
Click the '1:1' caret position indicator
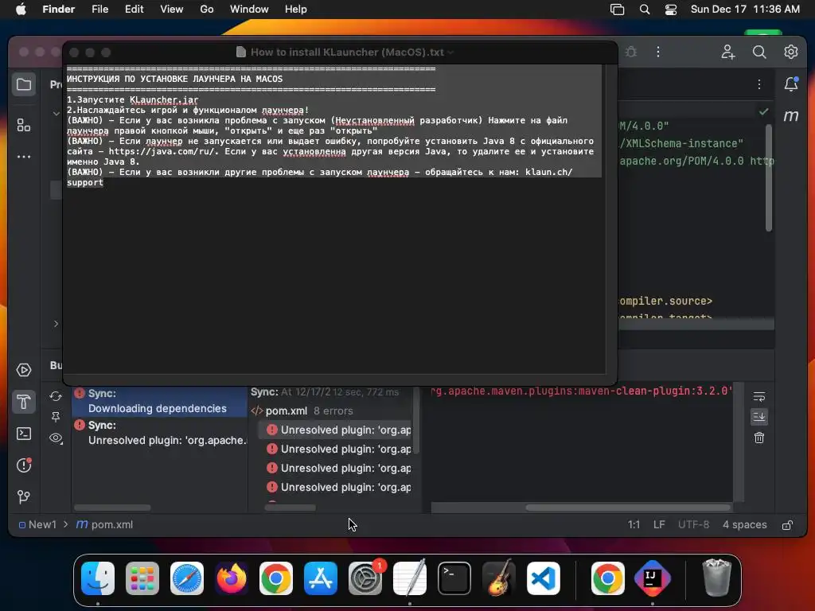[x=634, y=525]
